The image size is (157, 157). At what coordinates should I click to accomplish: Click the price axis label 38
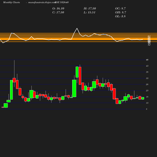tap(147, 72)
